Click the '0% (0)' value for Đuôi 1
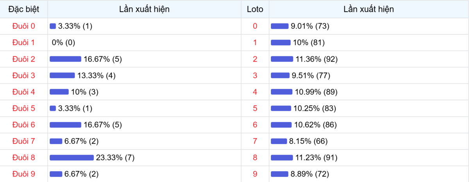 pos(63,43)
